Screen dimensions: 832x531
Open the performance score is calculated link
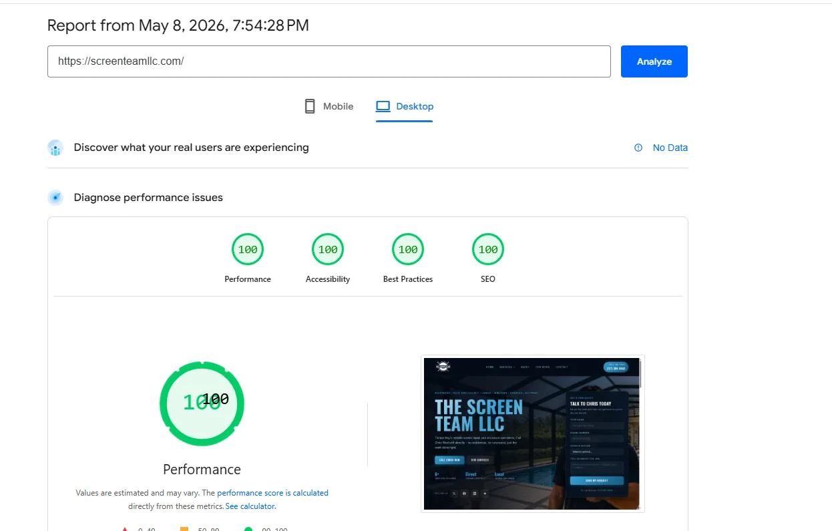point(272,493)
